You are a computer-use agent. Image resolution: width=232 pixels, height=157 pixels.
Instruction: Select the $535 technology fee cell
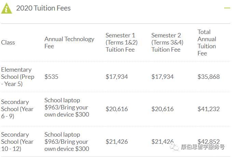tap(51, 77)
